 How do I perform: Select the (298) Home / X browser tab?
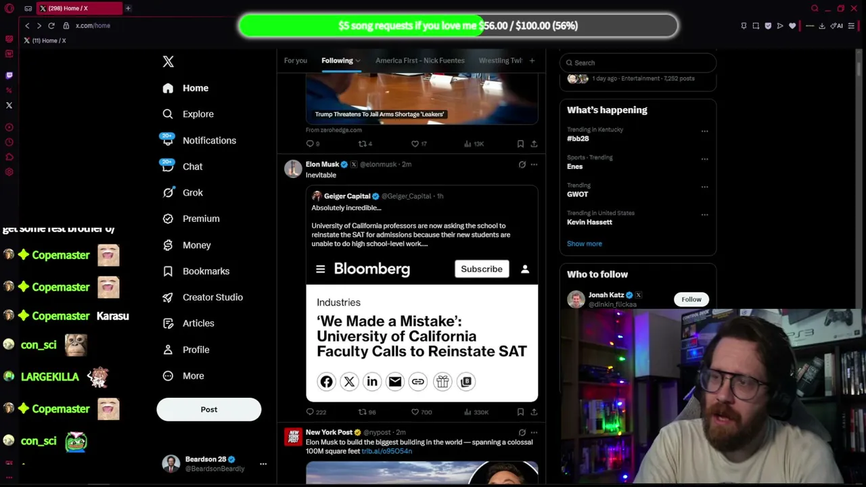[79, 8]
